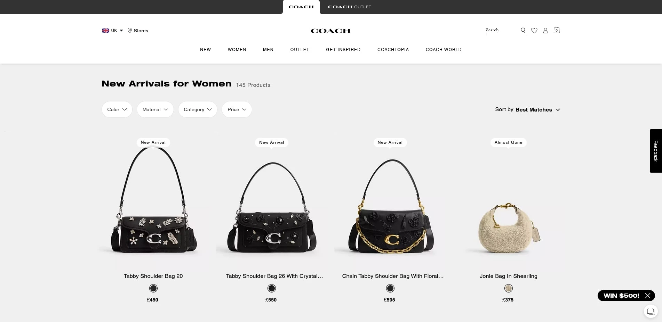662x322 pixels.
Task: Expand the Color filter
Action: point(117,109)
